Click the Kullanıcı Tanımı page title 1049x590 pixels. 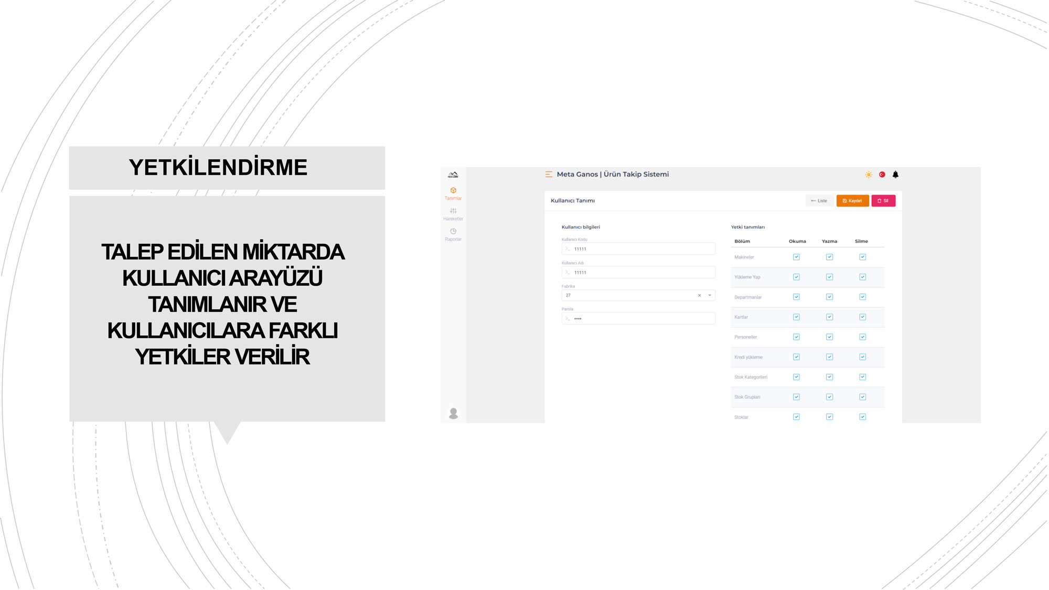[573, 201]
